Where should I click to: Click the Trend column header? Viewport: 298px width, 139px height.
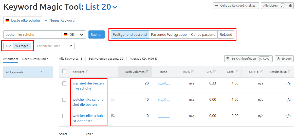[163, 72]
